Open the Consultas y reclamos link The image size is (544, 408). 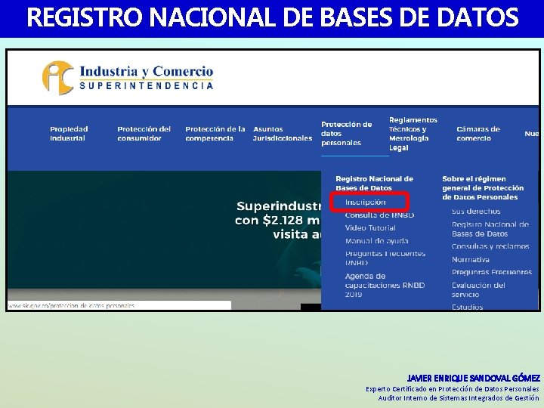[x=490, y=246]
